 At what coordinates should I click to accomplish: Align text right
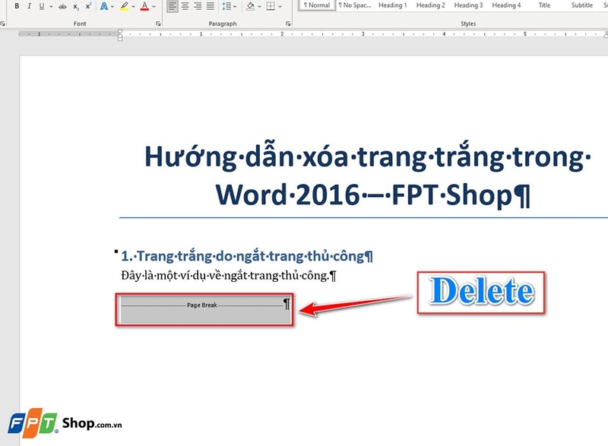pyautogui.click(x=198, y=6)
